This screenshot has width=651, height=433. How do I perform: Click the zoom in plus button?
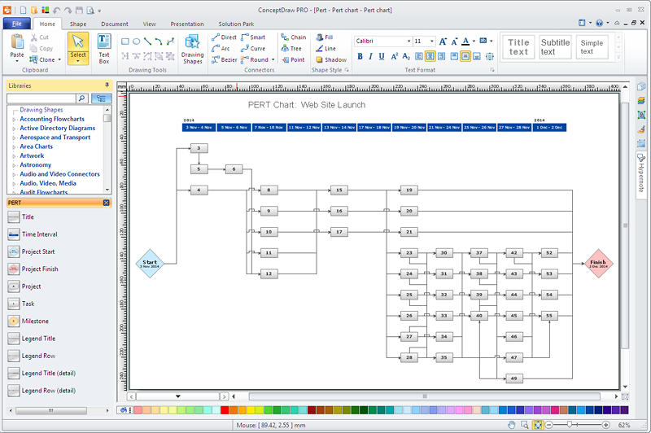pos(605,425)
